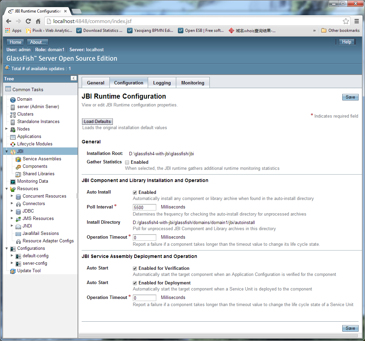The image size is (365, 341).
Task: Click the Shared Libraries icon
Action: 18,174
